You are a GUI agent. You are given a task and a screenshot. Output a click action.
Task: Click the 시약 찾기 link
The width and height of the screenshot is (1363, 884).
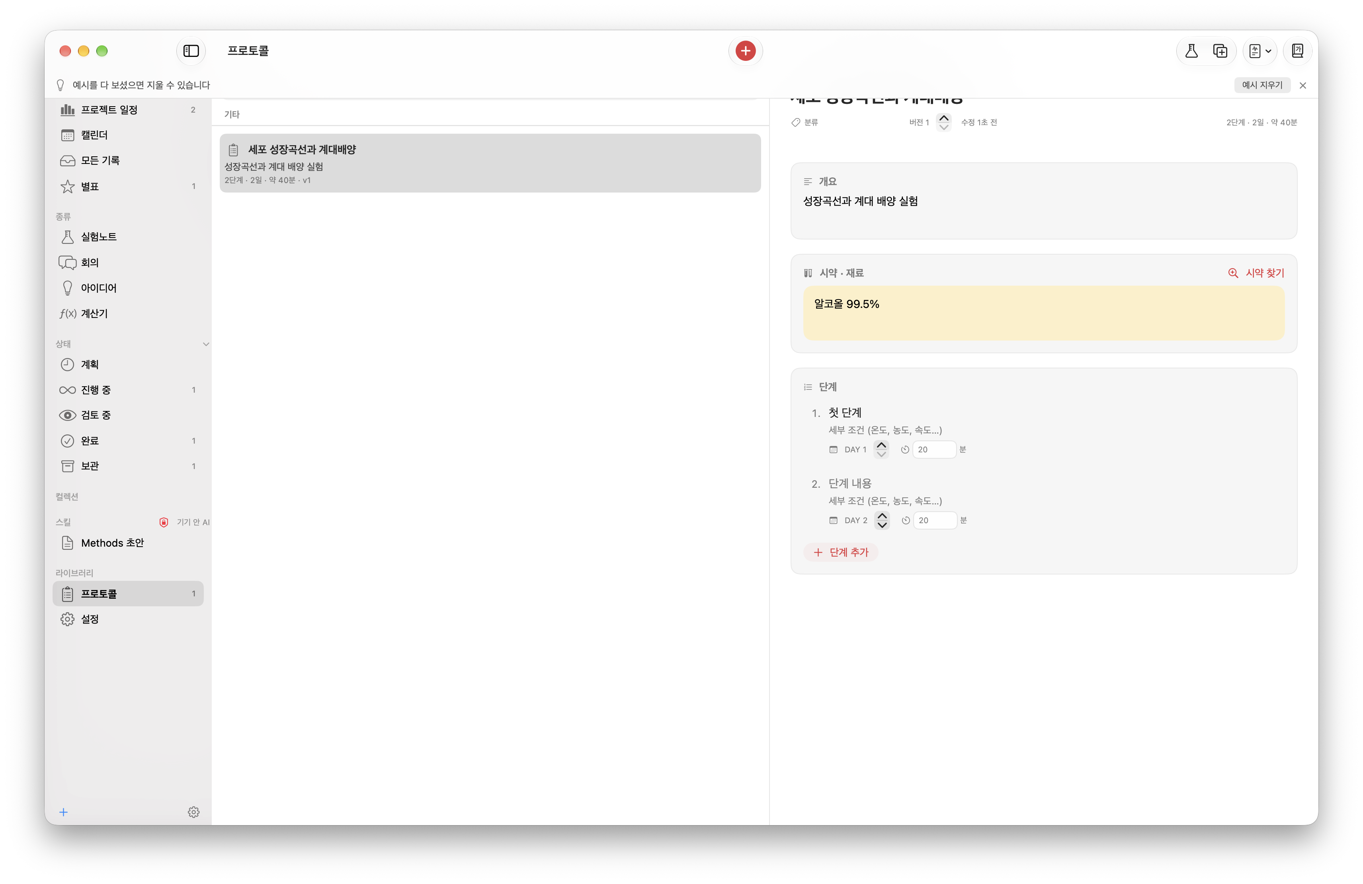(1256, 273)
